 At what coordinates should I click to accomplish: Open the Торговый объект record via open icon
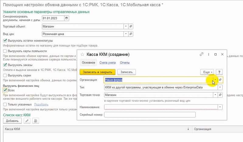(x=131, y=26)
